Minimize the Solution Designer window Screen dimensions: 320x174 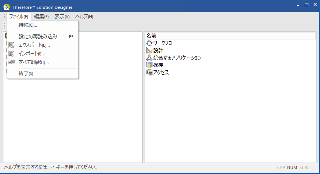(298, 5)
